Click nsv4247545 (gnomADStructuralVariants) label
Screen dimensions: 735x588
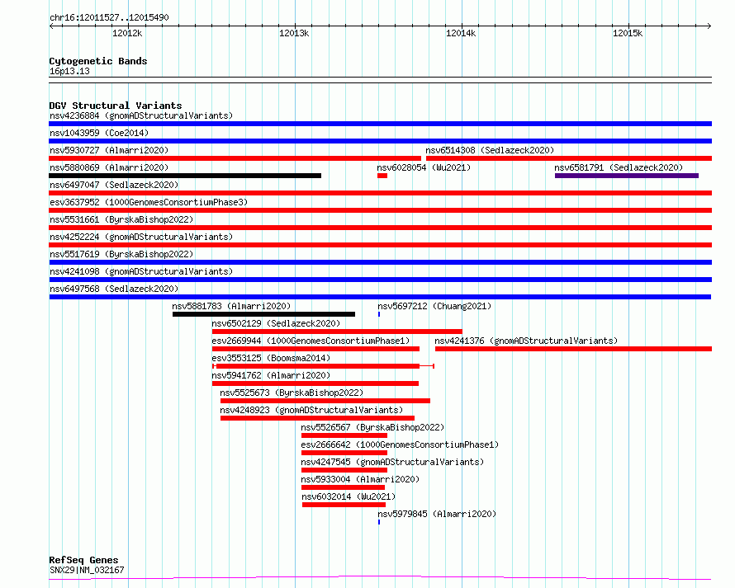[x=392, y=462]
